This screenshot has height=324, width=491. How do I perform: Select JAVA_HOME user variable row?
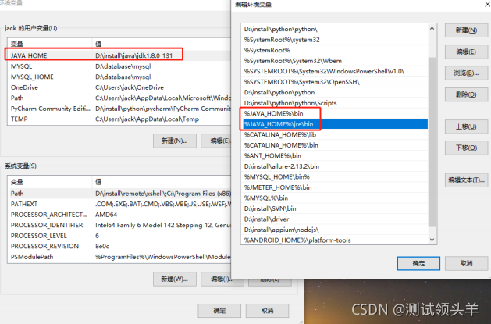[119, 55]
